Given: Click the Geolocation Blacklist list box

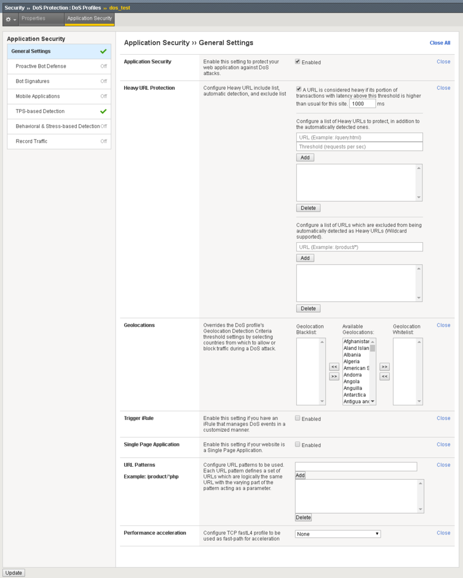Looking at the screenshot, I should 311,371.
